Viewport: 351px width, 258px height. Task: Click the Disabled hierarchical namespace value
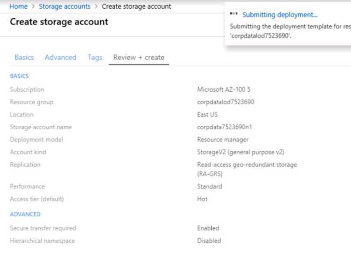[x=209, y=241]
